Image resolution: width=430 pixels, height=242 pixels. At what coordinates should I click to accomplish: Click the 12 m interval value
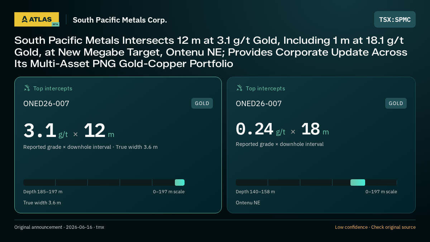tap(99, 131)
